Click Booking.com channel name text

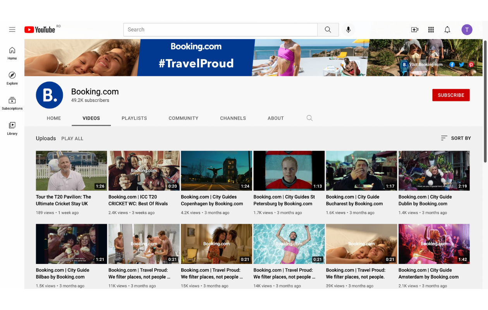[x=95, y=92]
